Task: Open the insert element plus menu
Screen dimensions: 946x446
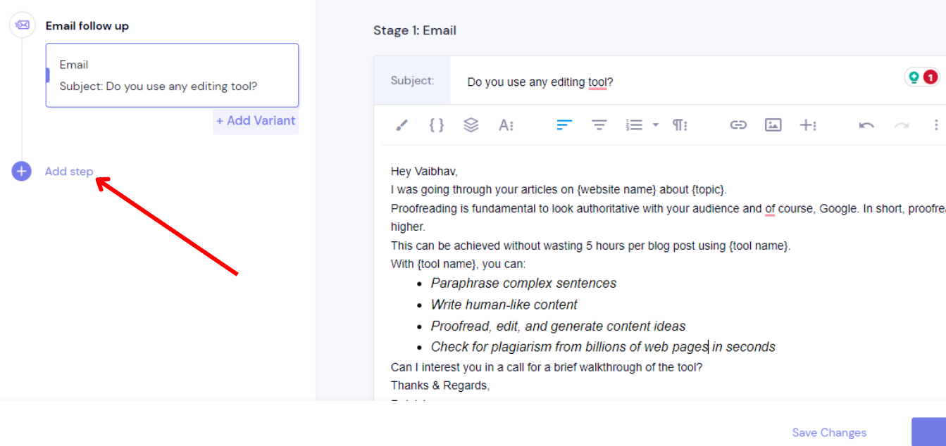Action: [x=808, y=125]
